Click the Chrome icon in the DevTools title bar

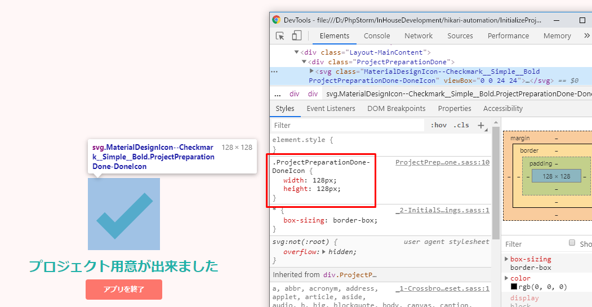pyautogui.click(x=277, y=20)
